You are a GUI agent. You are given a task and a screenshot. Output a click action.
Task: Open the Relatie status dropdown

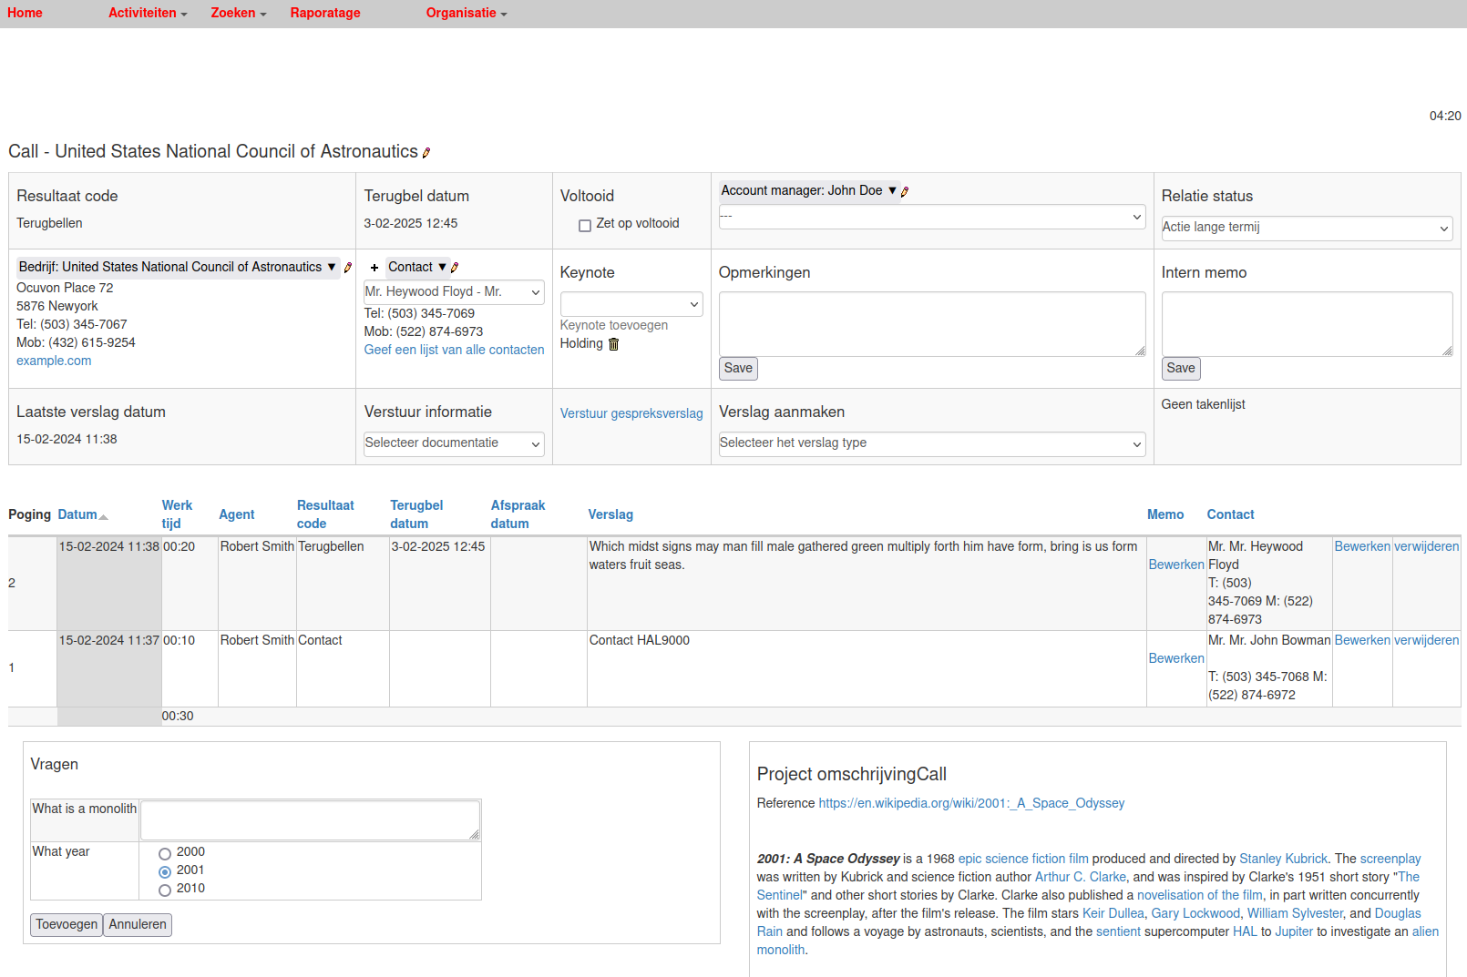[1306, 228]
